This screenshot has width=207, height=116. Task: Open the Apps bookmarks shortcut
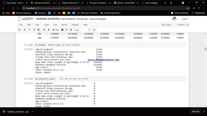click(x=6, y=13)
